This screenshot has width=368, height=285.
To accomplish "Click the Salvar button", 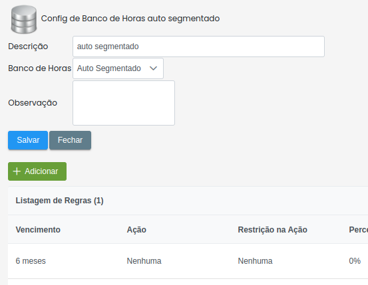I will pyautogui.click(x=28, y=140).
